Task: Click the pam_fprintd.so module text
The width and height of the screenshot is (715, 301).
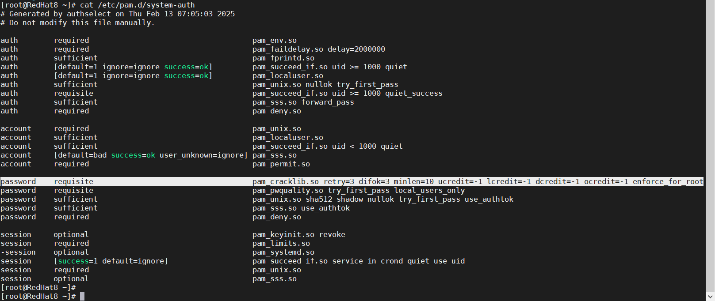Action: [x=283, y=58]
